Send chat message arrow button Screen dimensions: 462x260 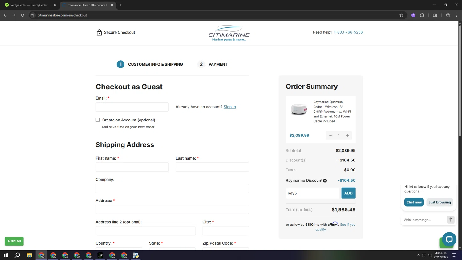coord(451,220)
